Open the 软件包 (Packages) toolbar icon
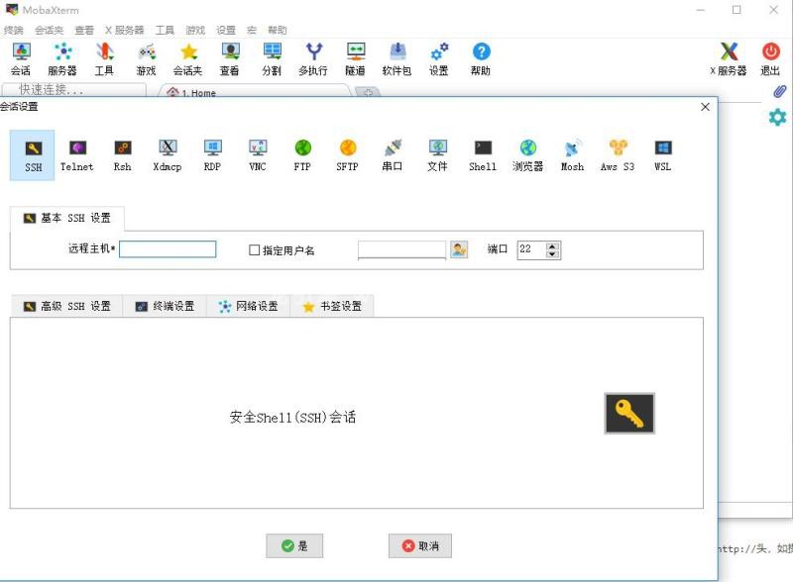Image resolution: width=793 pixels, height=582 pixels. click(x=397, y=59)
